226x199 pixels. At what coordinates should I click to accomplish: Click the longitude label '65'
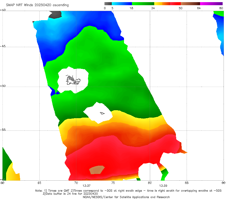[39, 183]
